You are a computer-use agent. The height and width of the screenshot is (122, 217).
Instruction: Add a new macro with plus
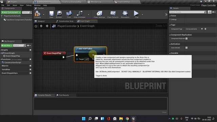point(30,66)
